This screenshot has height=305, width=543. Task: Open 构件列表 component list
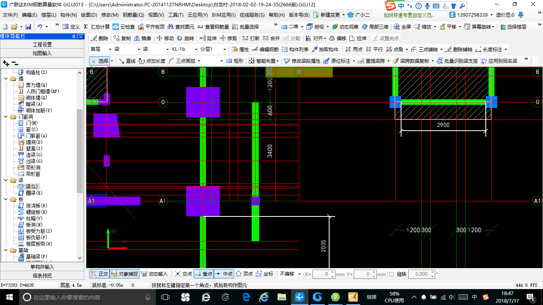click(x=295, y=50)
